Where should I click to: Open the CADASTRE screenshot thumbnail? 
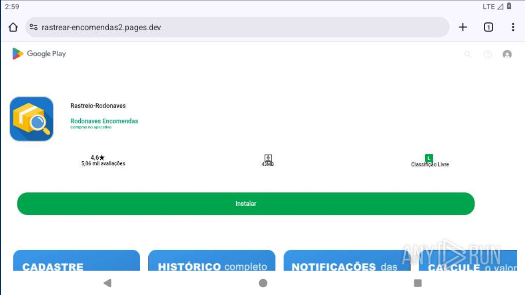tap(77, 260)
